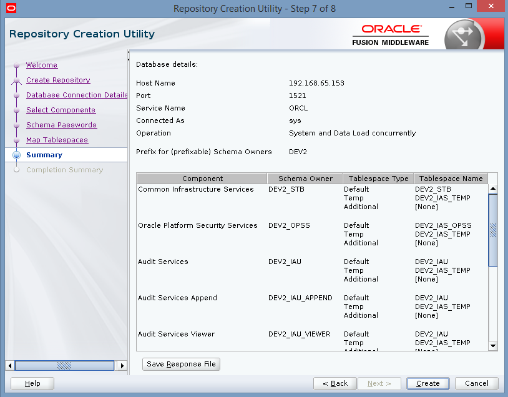This screenshot has height=397, width=508.
Task: Click the navigation pane scroll-right arrow
Action: pyautogui.click(x=122, y=366)
